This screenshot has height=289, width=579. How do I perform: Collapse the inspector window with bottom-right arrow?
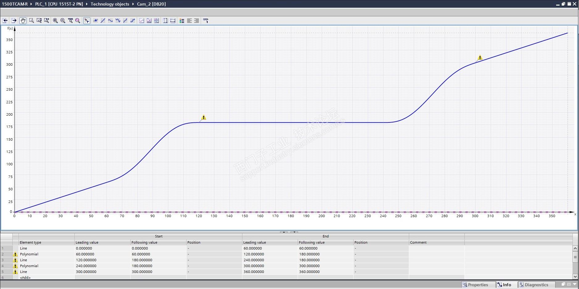click(x=575, y=284)
